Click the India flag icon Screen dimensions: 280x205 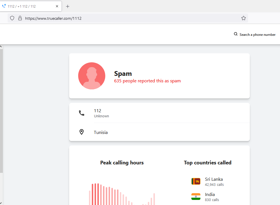(x=196, y=197)
